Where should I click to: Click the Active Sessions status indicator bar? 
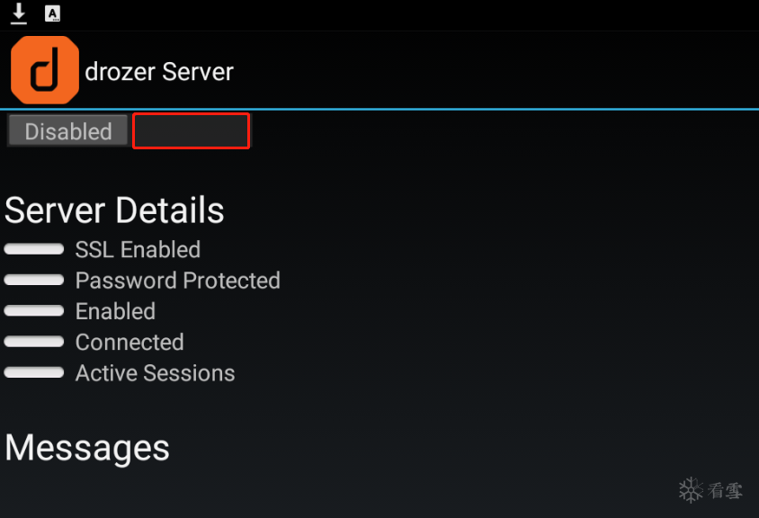pos(34,372)
